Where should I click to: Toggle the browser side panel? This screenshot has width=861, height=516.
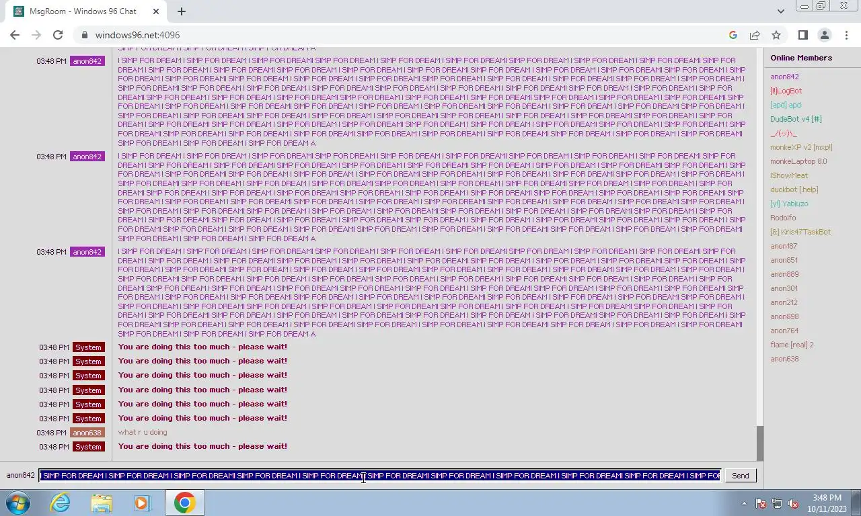(802, 35)
